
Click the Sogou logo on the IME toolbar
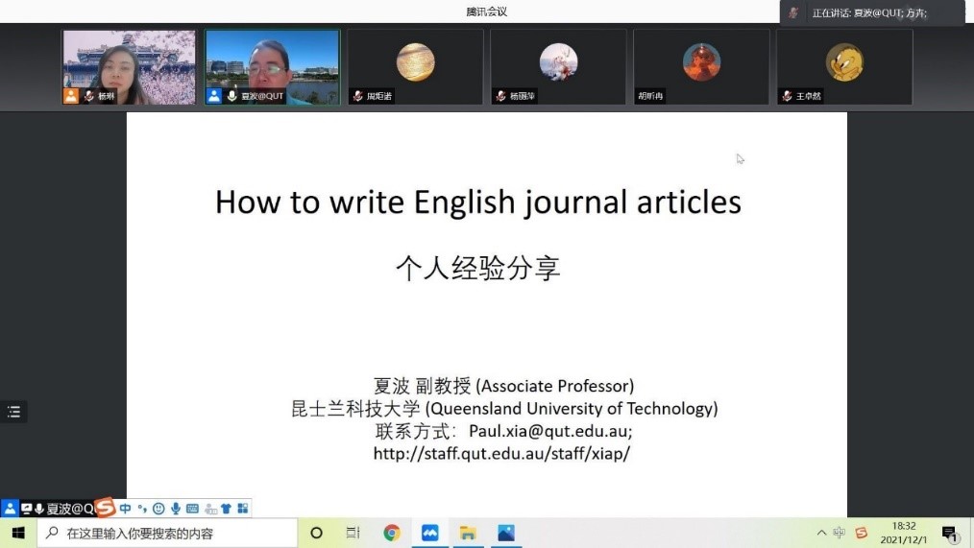[105, 509]
